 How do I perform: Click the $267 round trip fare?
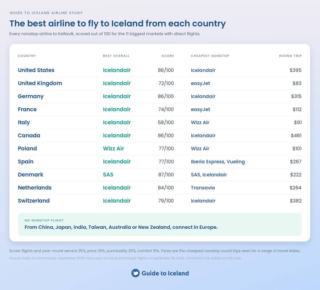pos(296,162)
